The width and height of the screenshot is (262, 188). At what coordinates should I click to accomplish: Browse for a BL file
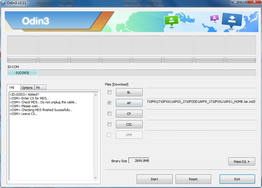(x=129, y=92)
